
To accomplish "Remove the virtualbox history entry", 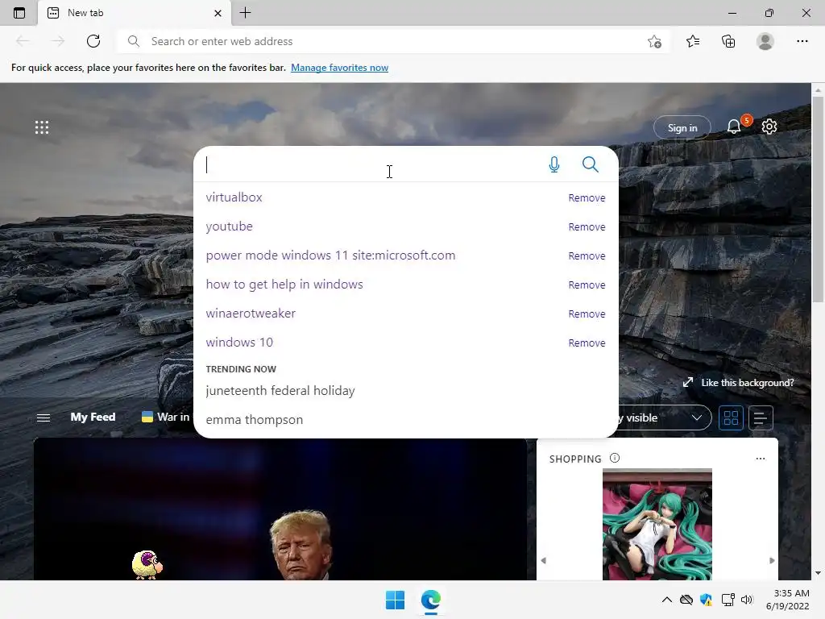I will tap(587, 198).
